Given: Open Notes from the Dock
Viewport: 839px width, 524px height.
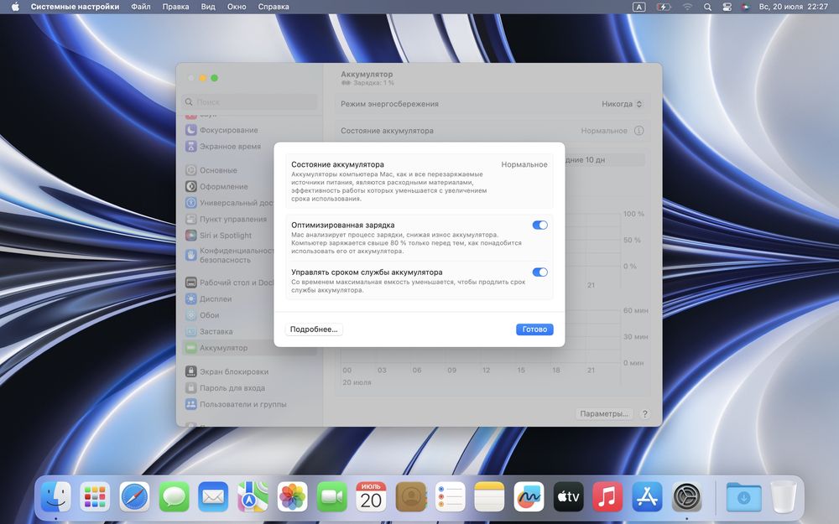Looking at the screenshot, I should [489, 496].
